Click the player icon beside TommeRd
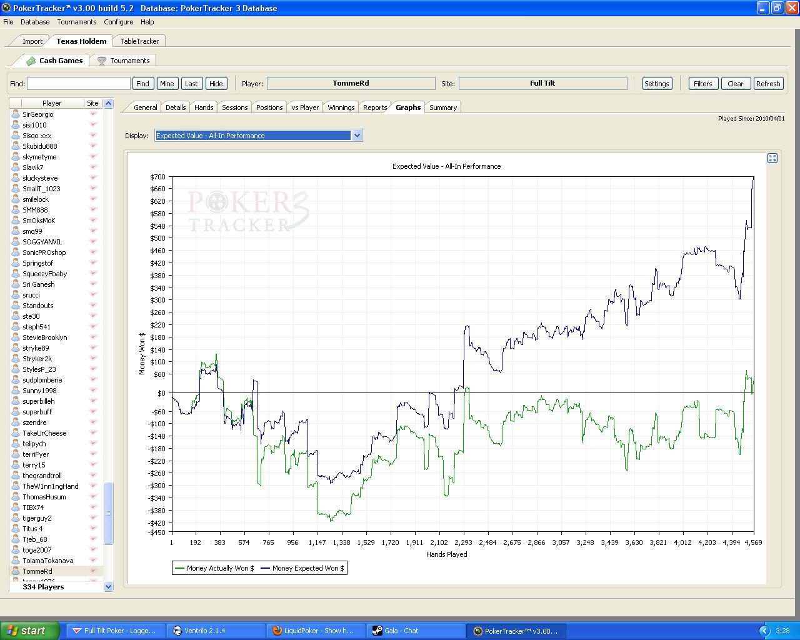The image size is (800, 640). 16,571
